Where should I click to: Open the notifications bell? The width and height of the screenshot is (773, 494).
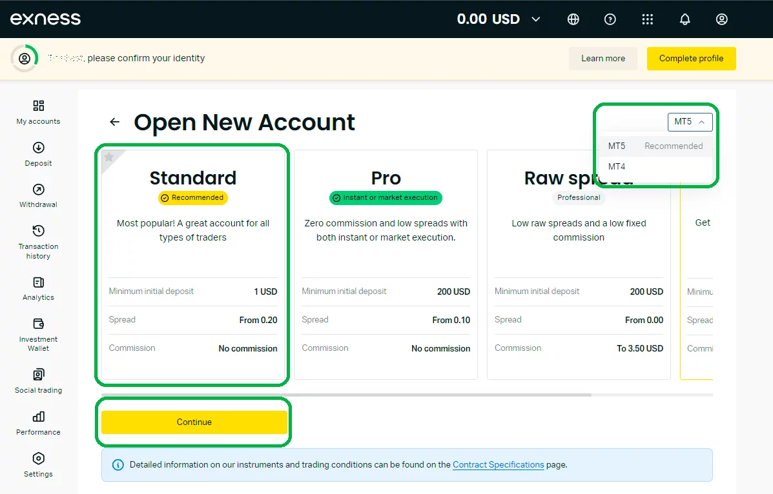point(685,19)
